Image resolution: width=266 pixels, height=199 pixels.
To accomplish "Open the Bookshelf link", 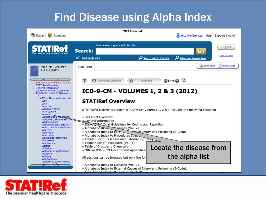I will pos(60,35).
